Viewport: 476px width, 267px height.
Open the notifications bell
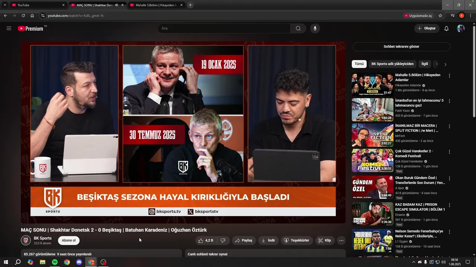pyautogui.click(x=447, y=29)
